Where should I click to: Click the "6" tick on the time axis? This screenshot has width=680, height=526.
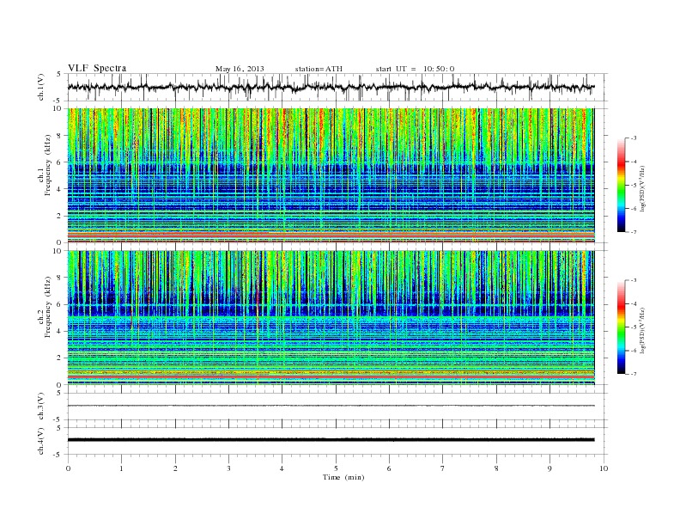(389, 468)
